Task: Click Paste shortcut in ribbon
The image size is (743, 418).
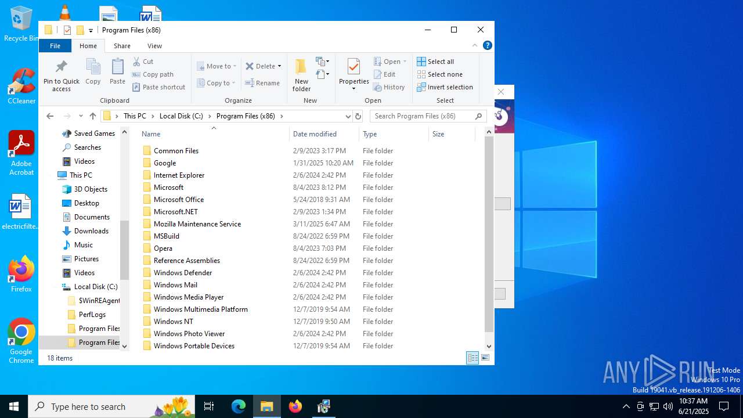Action: [x=158, y=87]
